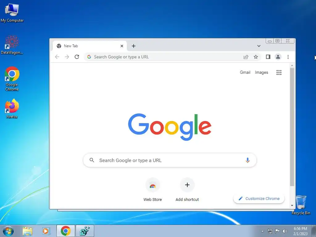Open a new tab with the plus button
This screenshot has width=316, height=237.
134,46
